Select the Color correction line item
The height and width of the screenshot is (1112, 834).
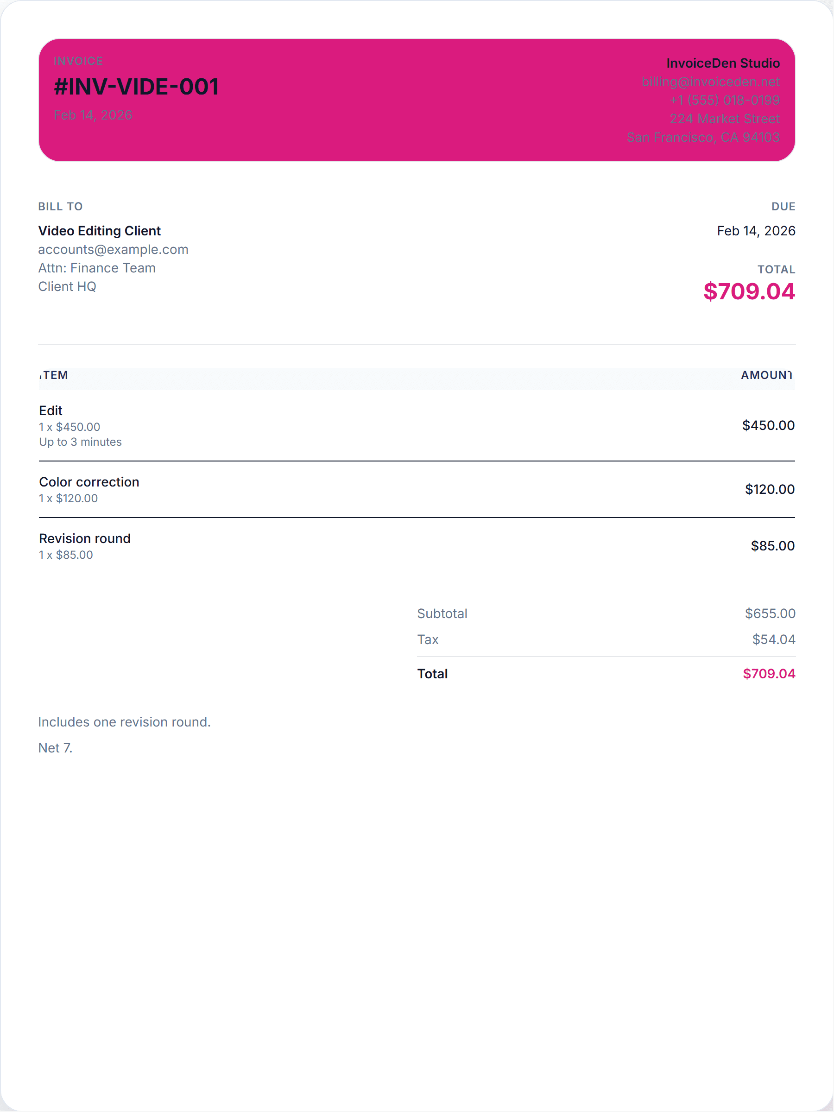click(x=89, y=482)
